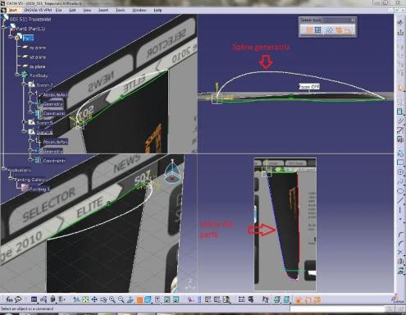The image size is (406, 315).
Task: Toggle Grid display in Sketch tools palette
Action: [309, 30]
